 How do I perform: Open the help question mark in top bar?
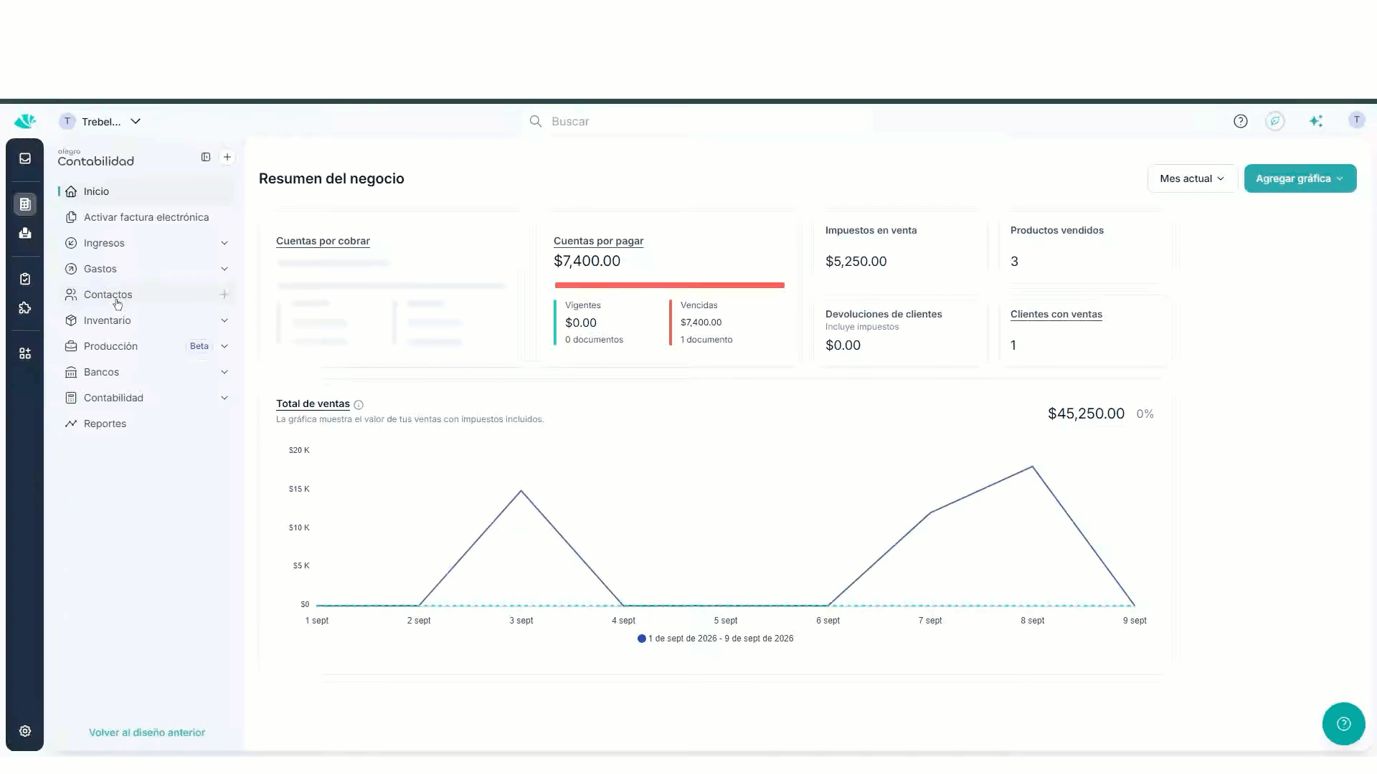point(1241,121)
